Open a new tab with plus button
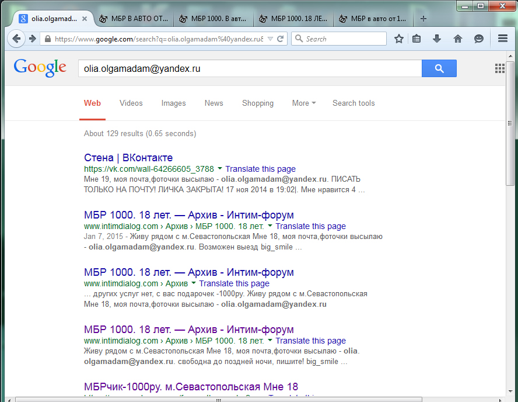Image resolution: width=518 pixels, height=402 pixels. [x=423, y=19]
